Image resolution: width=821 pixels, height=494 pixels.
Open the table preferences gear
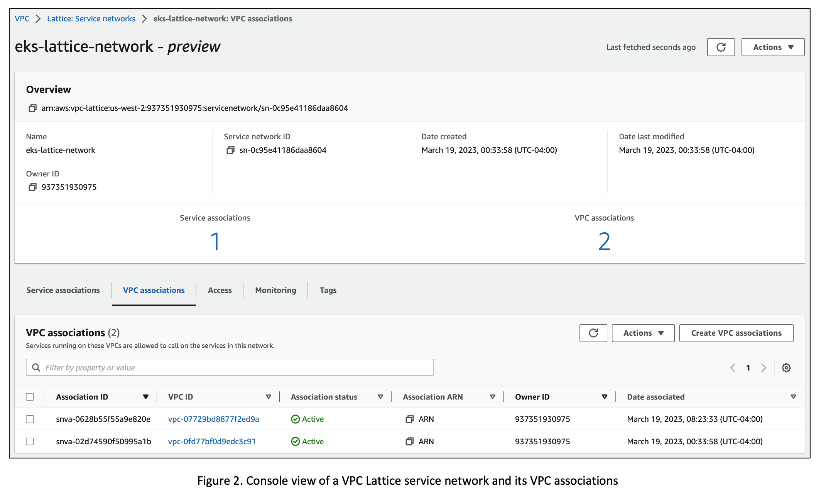786,367
